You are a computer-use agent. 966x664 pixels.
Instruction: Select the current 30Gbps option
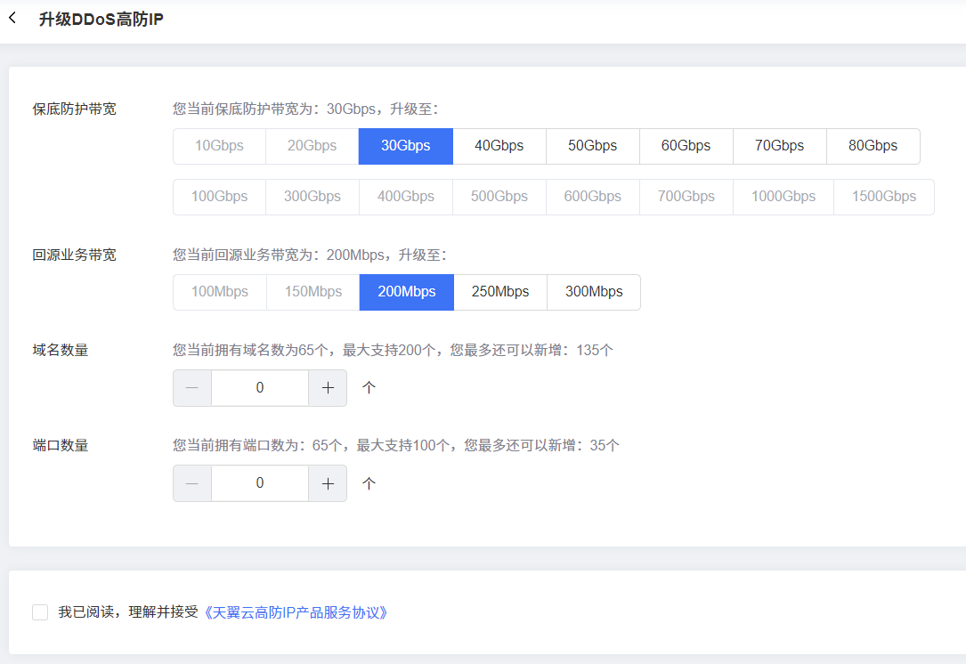405,146
